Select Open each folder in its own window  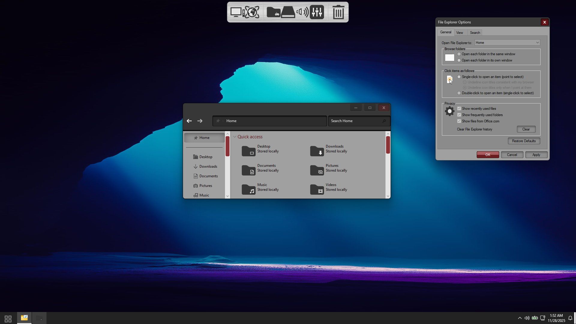[459, 61]
